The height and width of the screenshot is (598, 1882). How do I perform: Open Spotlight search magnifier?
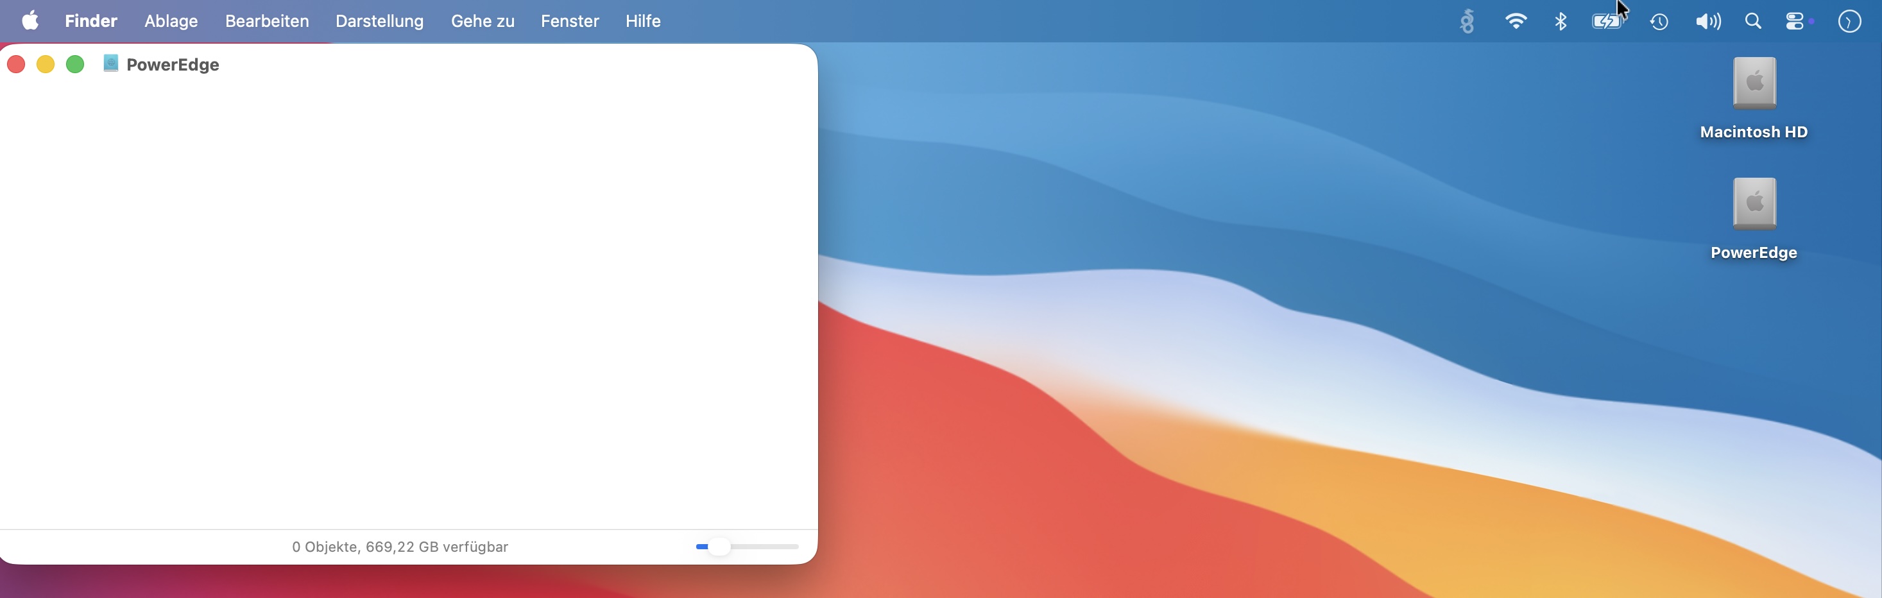(1754, 22)
